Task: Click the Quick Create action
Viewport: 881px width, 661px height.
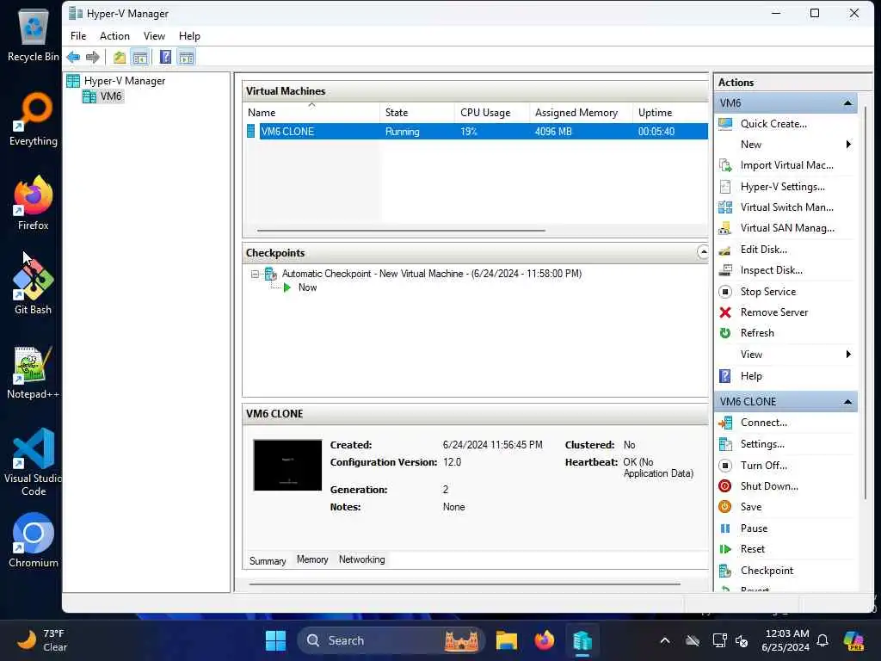Action: click(773, 124)
